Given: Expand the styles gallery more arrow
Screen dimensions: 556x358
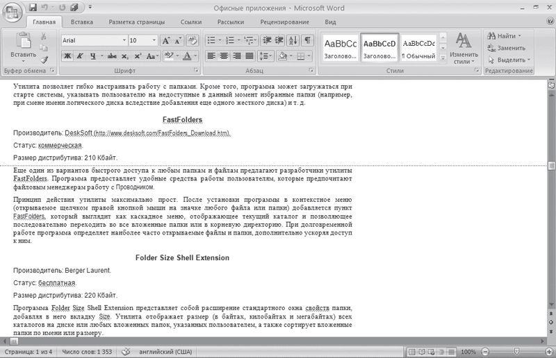Looking at the screenshot, I should (x=443, y=58).
